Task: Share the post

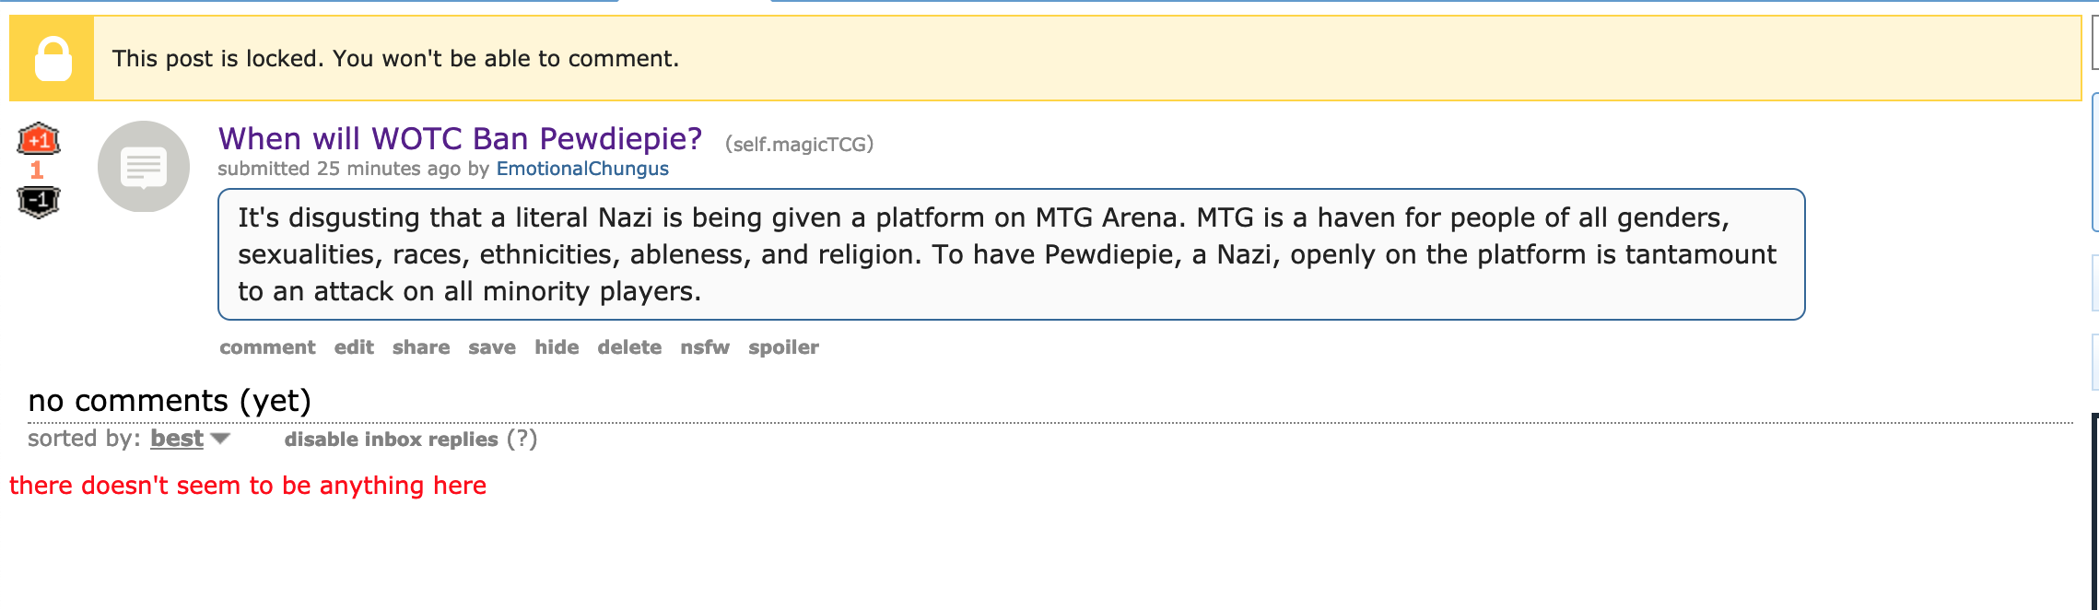Action: 421,347
